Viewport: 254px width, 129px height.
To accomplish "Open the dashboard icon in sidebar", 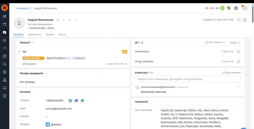I will [5, 16].
